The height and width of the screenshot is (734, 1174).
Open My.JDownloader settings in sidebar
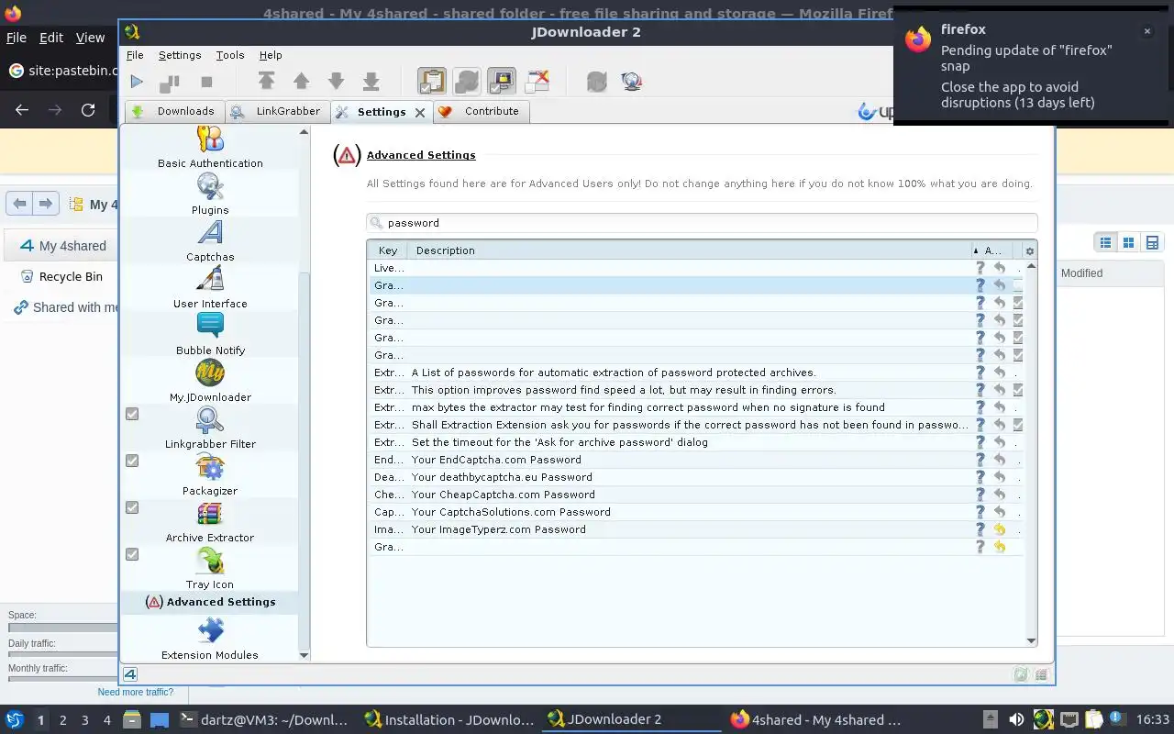coord(210,382)
